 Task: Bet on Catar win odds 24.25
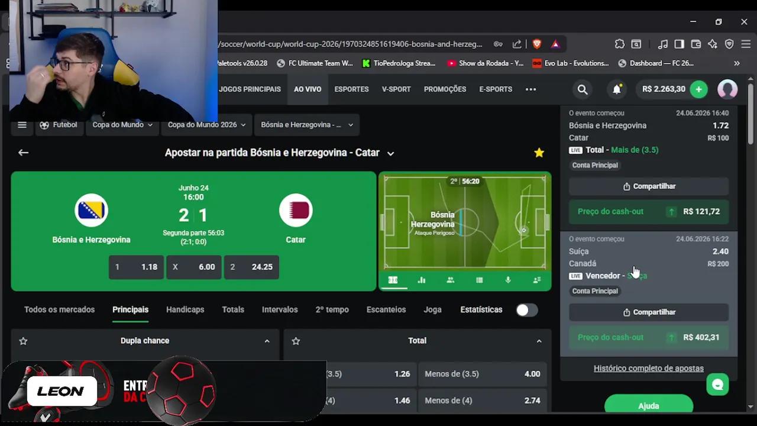[251, 267]
